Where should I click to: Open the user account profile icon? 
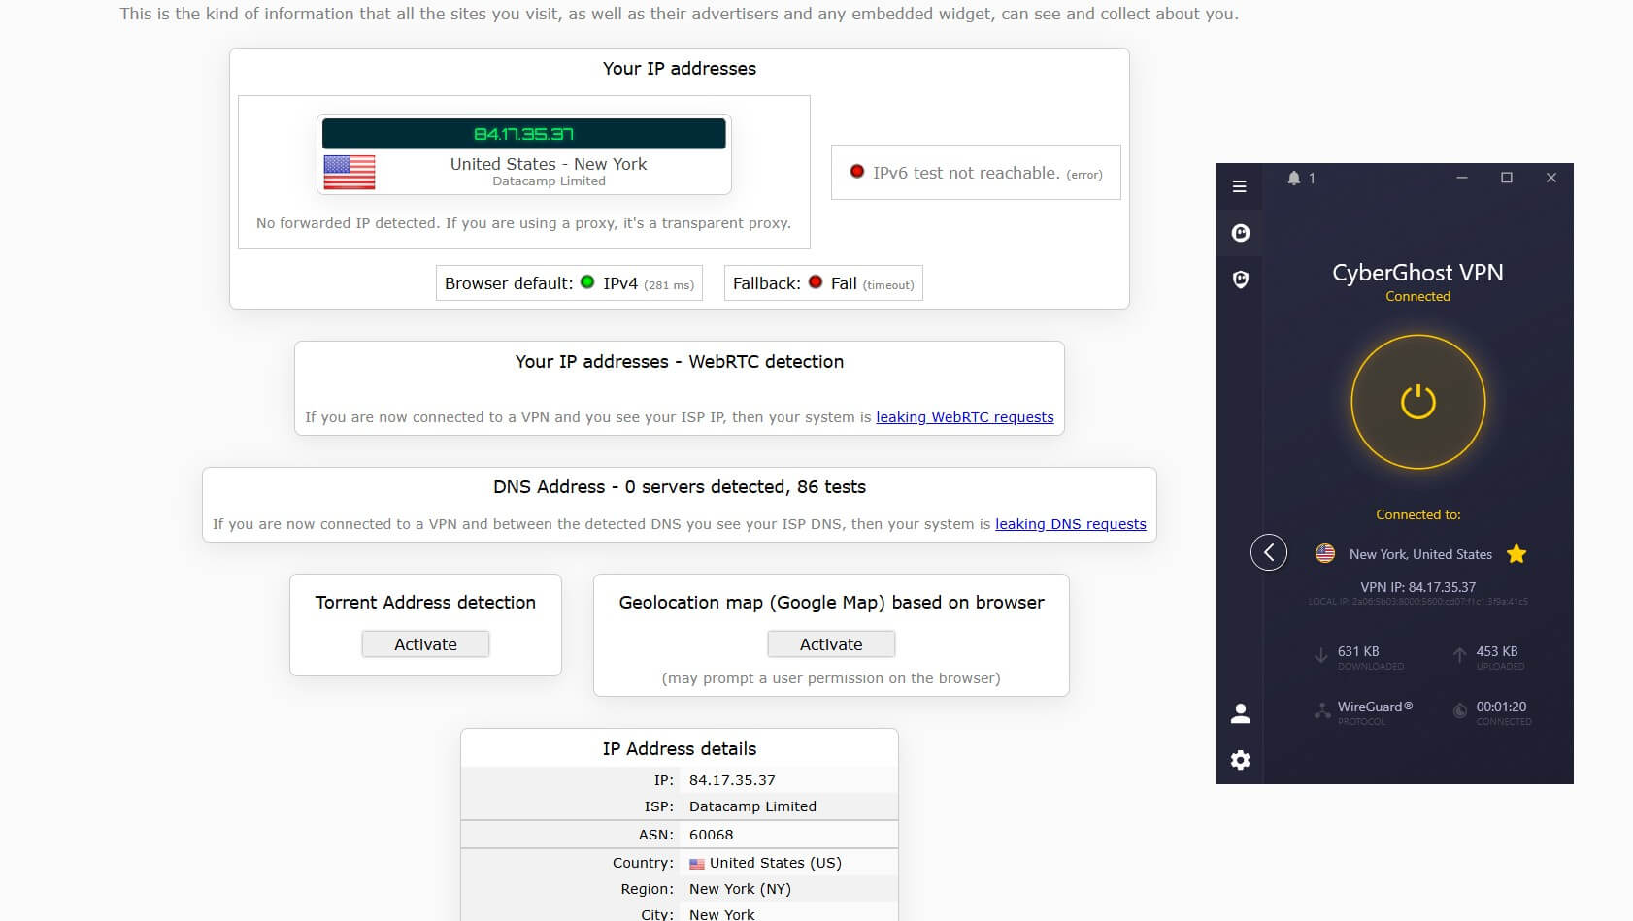click(x=1240, y=713)
